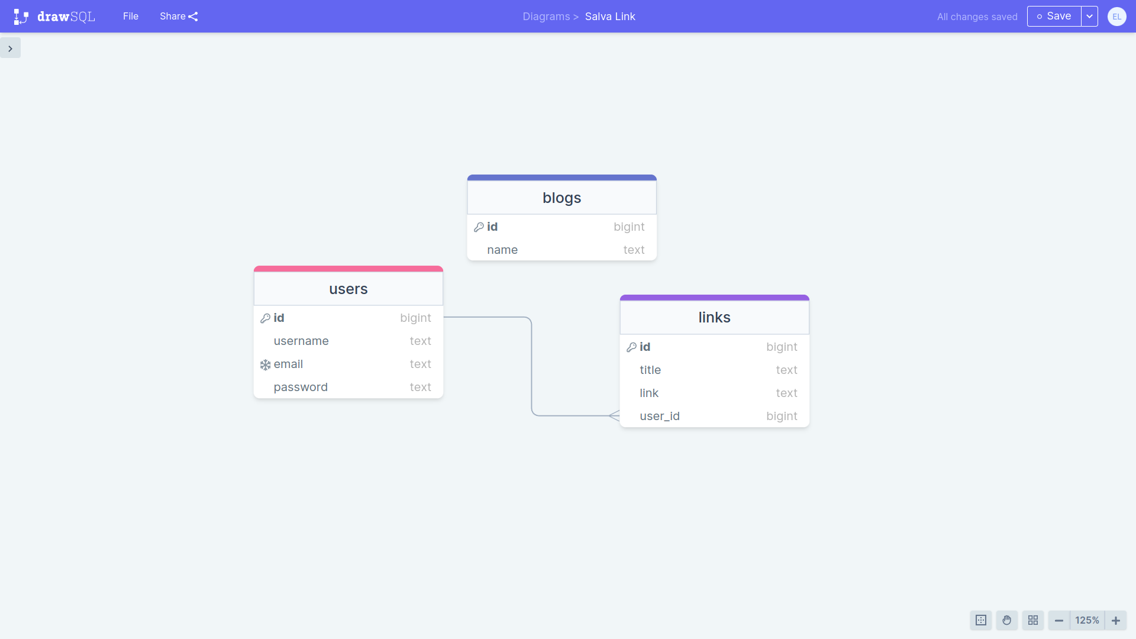The width and height of the screenshot is (1136, 639).
Task: Click the unique index icon beside email
Action: click(265, 364)
